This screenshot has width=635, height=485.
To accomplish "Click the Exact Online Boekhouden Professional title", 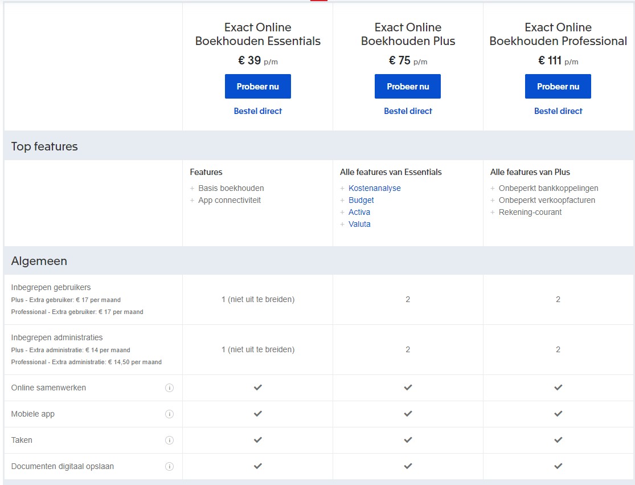I will click(x=558, y=34).
